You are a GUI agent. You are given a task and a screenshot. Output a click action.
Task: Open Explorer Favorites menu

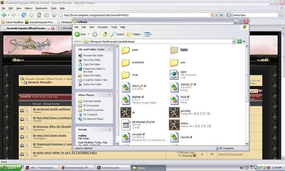[x=103, y=27]
